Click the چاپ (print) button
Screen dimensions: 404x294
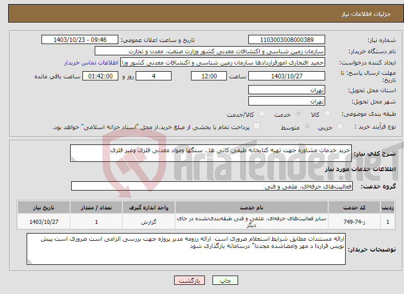pos(225,280)
